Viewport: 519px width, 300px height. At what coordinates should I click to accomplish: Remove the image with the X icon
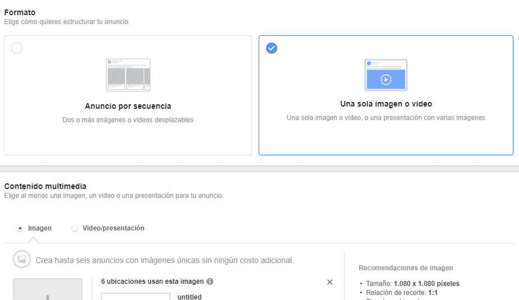point(330,282)
